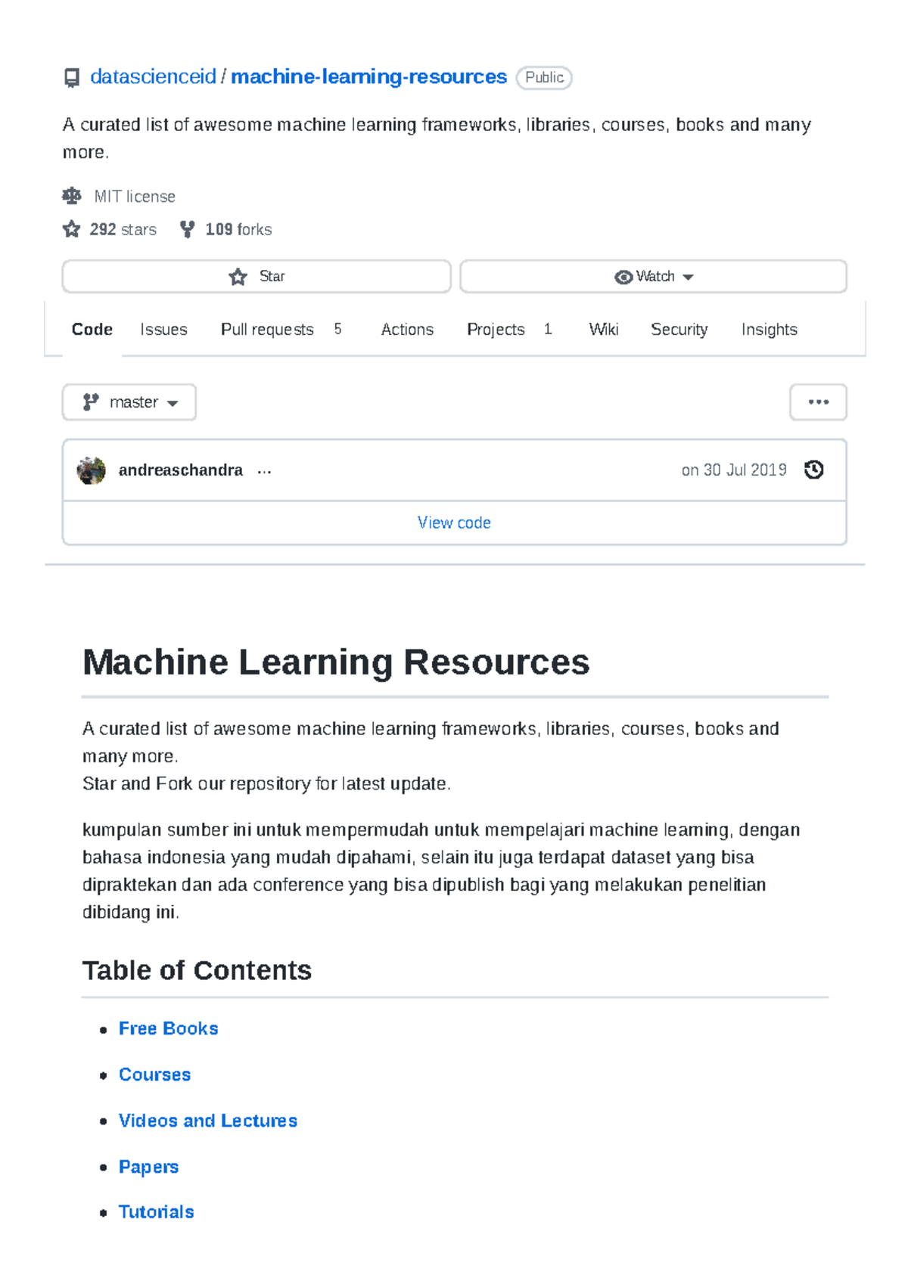The image size is (908, 1284).
Task: Click the git branch icon on master button
Action: click(x=91, y=402)
